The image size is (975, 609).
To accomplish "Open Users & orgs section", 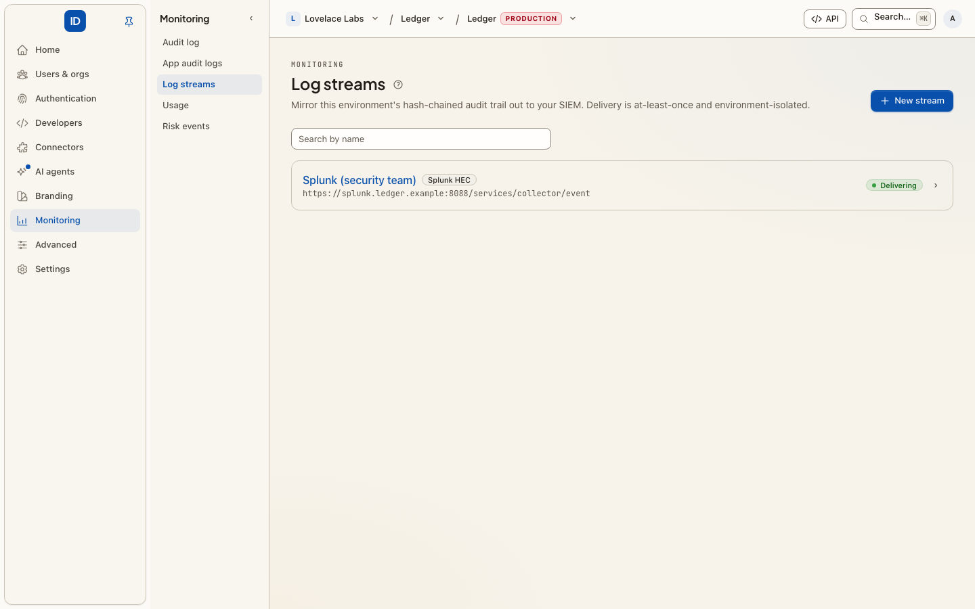I will tap(75, 74).
